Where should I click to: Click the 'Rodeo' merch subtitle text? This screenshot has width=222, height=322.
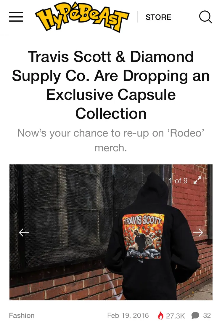[111, 140]
